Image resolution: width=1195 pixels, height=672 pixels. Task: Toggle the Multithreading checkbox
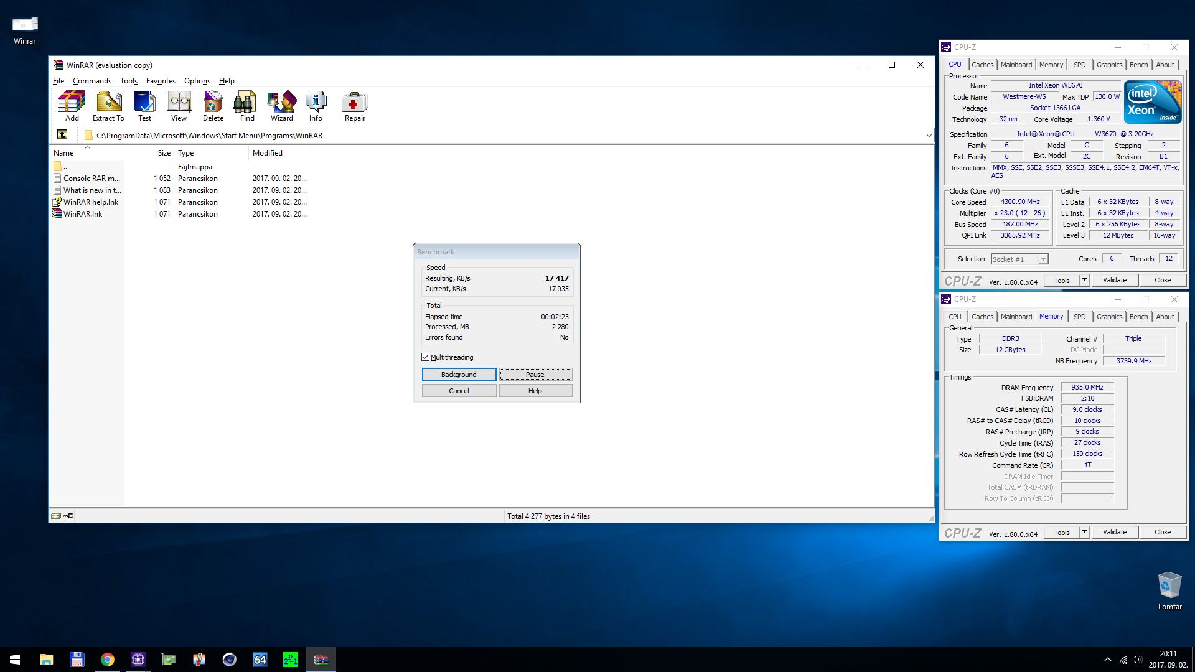pyautogui.click(x=426, y=357)
